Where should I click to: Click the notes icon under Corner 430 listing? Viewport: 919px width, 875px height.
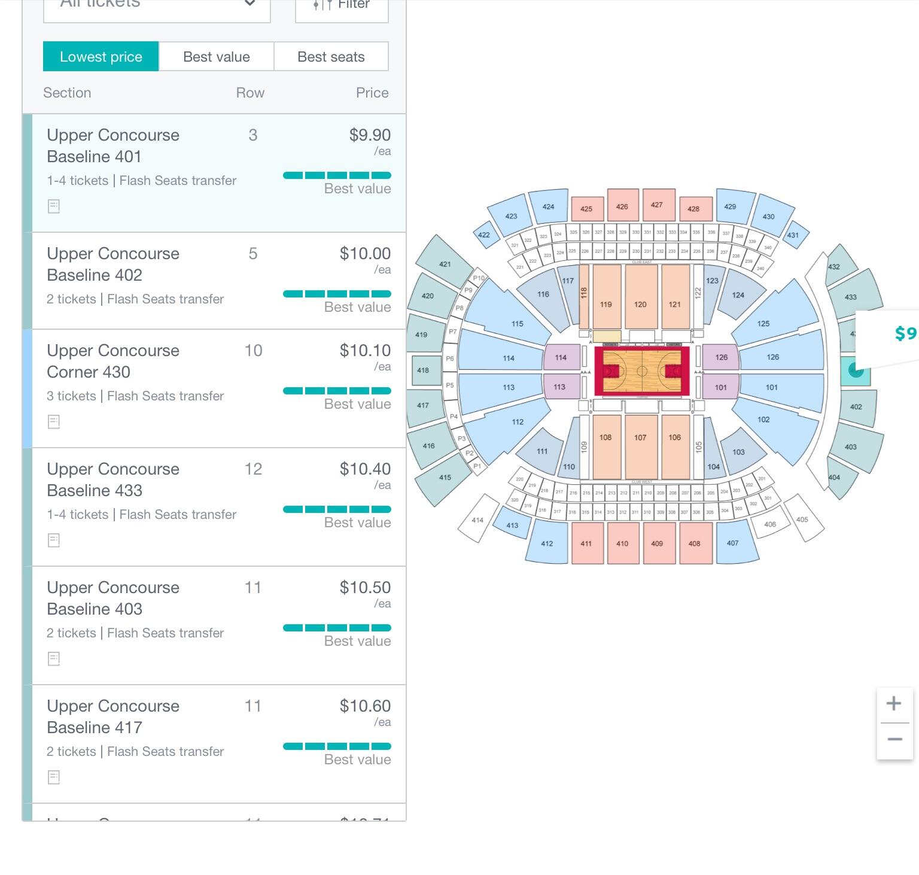click(x=54, y=422)
